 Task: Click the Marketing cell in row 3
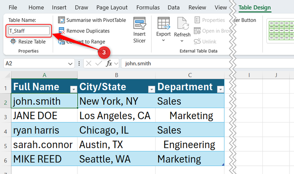(190, 115)
